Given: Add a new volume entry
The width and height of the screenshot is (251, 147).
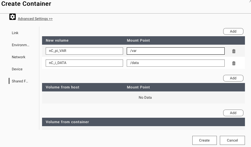Looking at the screenshot, I should point(233,31).
